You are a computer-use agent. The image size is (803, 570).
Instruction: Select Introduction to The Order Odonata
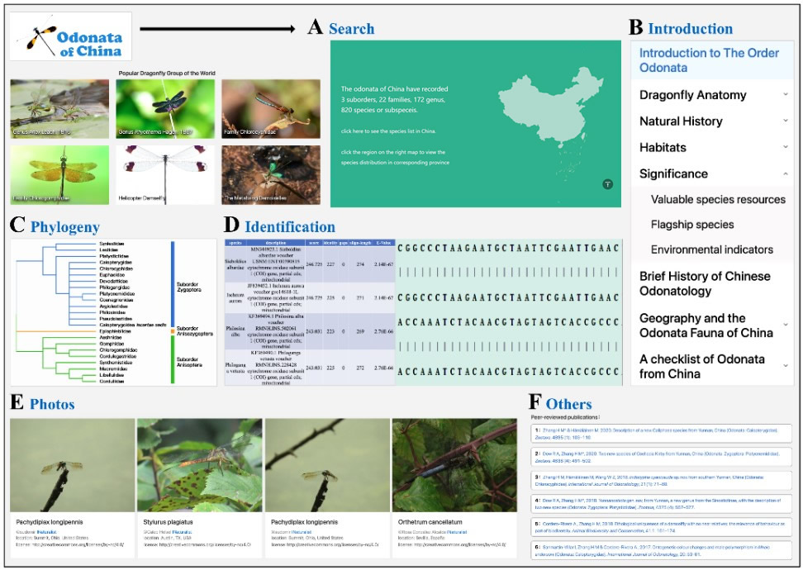pyautogui.click(x=709, y=60)
